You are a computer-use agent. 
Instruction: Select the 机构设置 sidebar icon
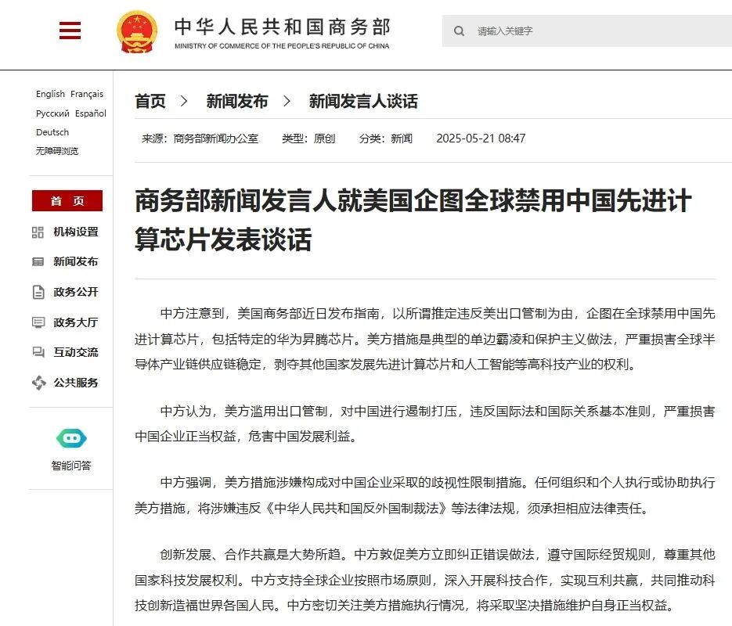coord(37,232)
